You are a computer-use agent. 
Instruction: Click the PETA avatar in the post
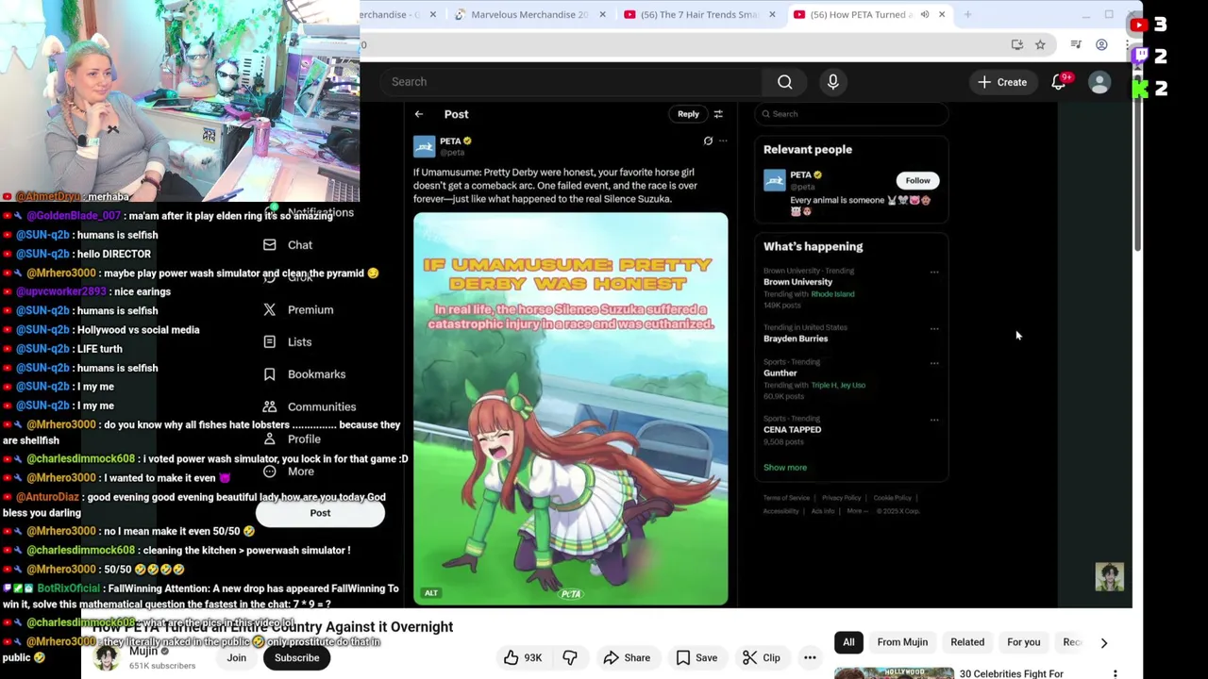click(x=424, y=146)
